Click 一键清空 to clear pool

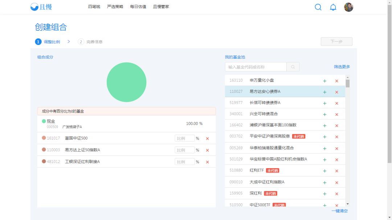[x=339, y=211]
